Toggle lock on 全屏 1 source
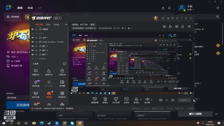This screenshot has height=126, width=224. click(36, 38)
